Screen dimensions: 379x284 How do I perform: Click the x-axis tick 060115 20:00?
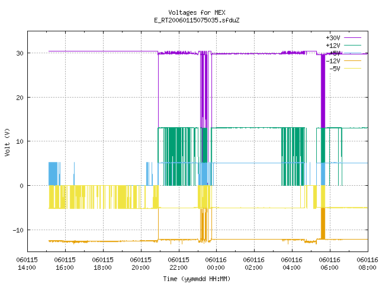point(141,263)
